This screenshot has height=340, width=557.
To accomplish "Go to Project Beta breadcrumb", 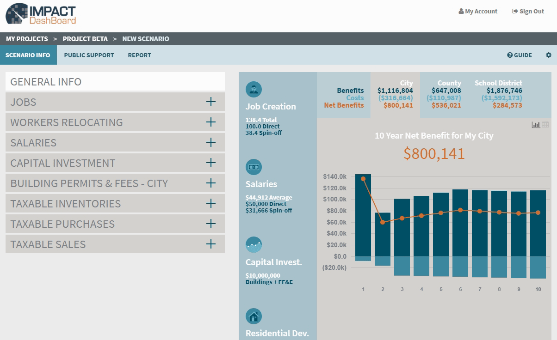I will click(85, 39).
